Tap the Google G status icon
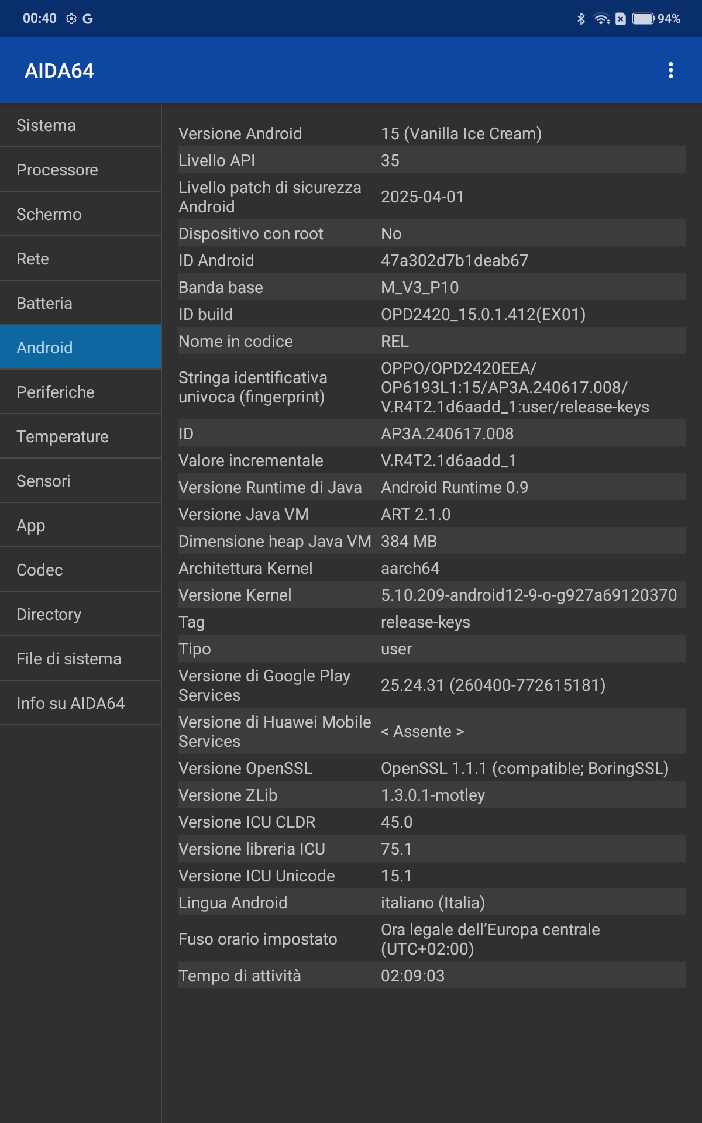Screen dimensions: 702x1123 point(88,19)
